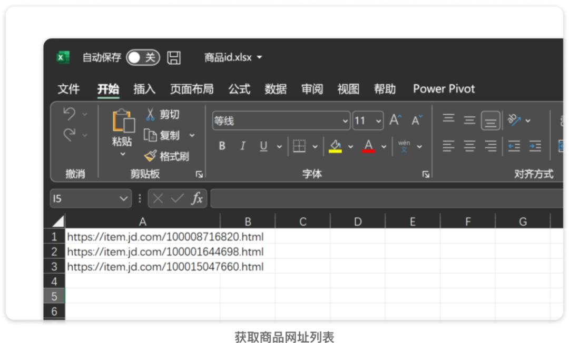Switch to the 插入 ribbon tab
The height and width of the screenshot is (343, 569).
coord(144,89)
